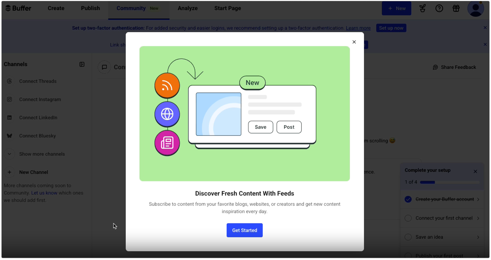The height and width of the screenshot is (260, 491).
Task: Click the gift box icon
Action: [x=456, y=9]
